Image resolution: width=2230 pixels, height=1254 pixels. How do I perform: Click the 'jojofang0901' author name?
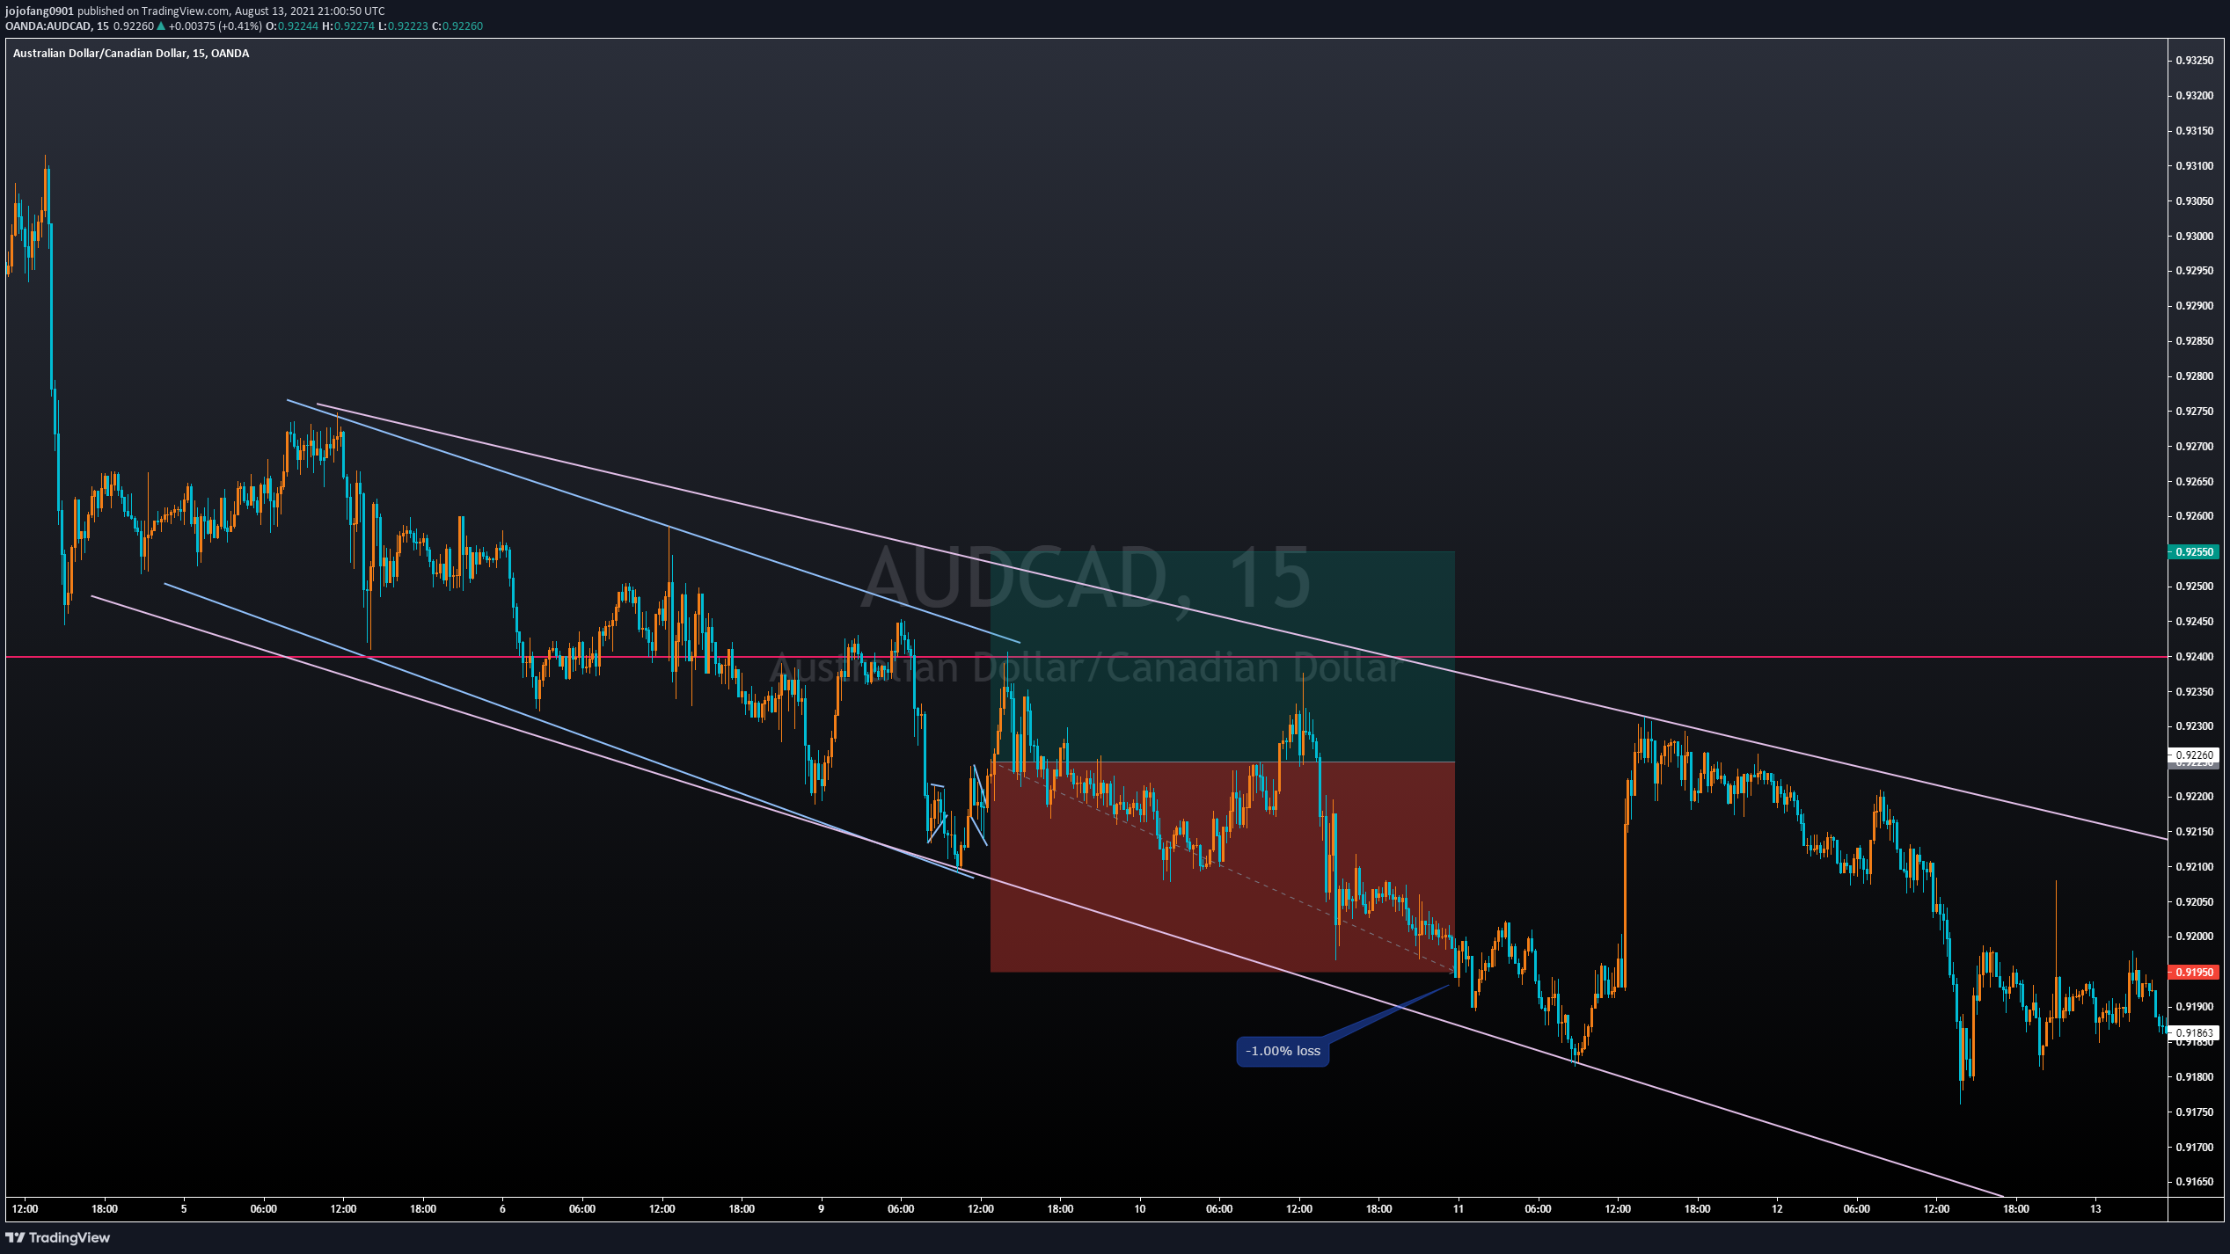pos(40,11)
